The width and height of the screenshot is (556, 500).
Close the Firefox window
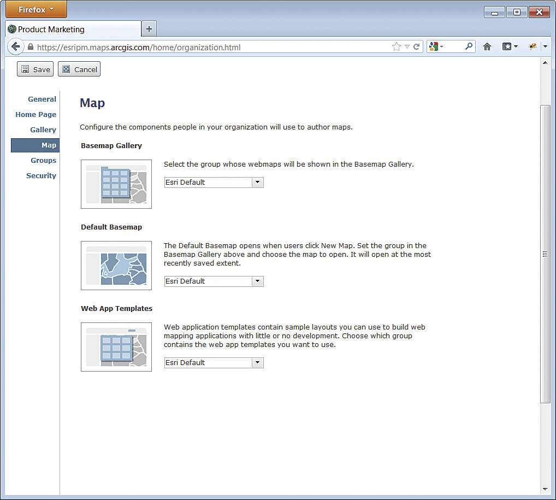[539, 12]
